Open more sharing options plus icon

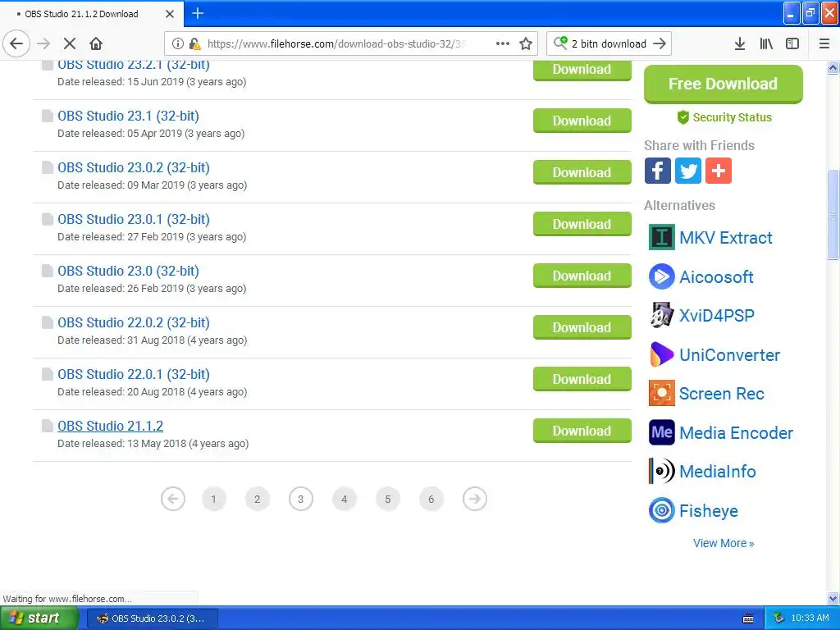pos(719,171)
